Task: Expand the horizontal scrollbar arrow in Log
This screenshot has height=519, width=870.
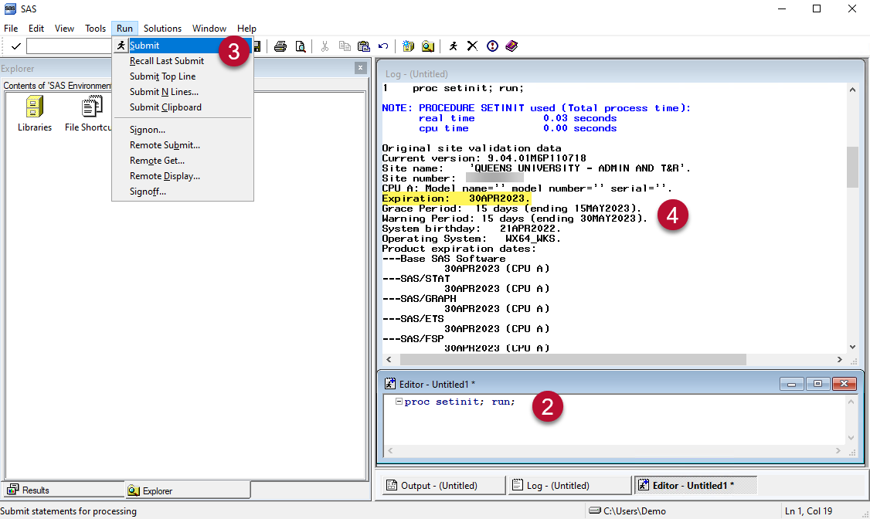Action: click(840, 359)
